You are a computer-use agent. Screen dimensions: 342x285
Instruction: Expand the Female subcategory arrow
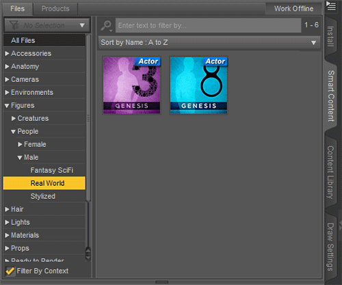click(20, 144)
